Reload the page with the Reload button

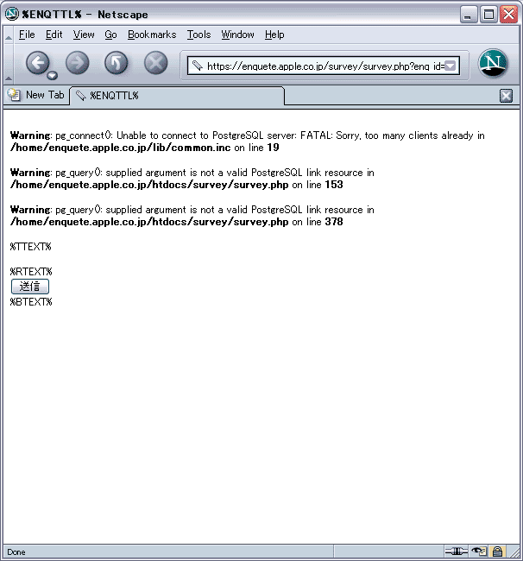pyautogui.click(x=117, y=63)
